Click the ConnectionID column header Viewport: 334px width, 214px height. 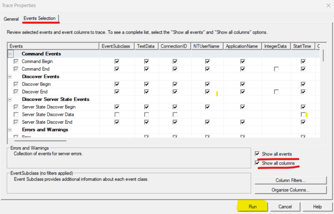coord(175,46)
